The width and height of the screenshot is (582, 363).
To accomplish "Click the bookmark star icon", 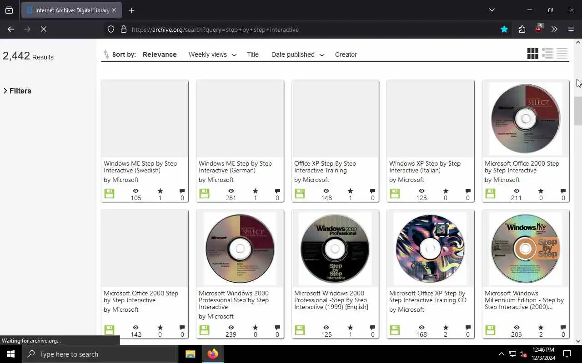I will pyautogui.click(x=504, y=29).
